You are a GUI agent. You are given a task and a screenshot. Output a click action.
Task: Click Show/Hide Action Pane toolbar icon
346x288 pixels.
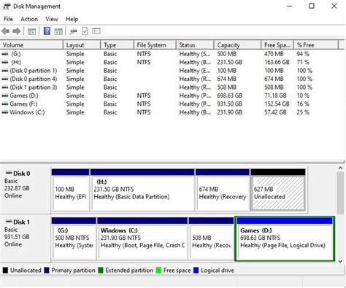(x=58, y=31)
